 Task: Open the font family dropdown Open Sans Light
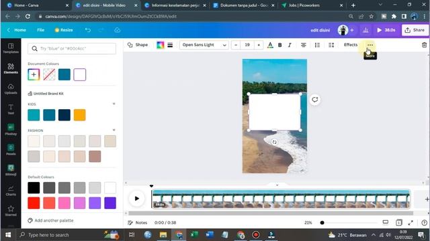click(204, 45)
